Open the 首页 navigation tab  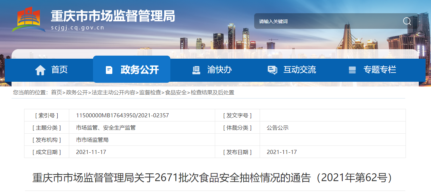pyautogui.click(x=52, y=70)
